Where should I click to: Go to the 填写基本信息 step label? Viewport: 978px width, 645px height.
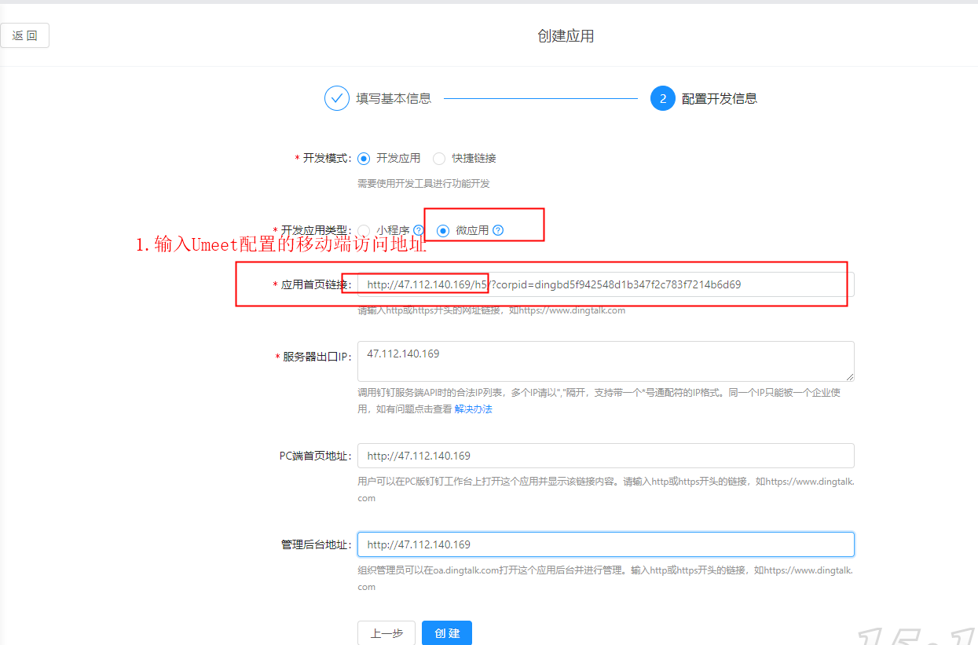click(x=394, y=98)
